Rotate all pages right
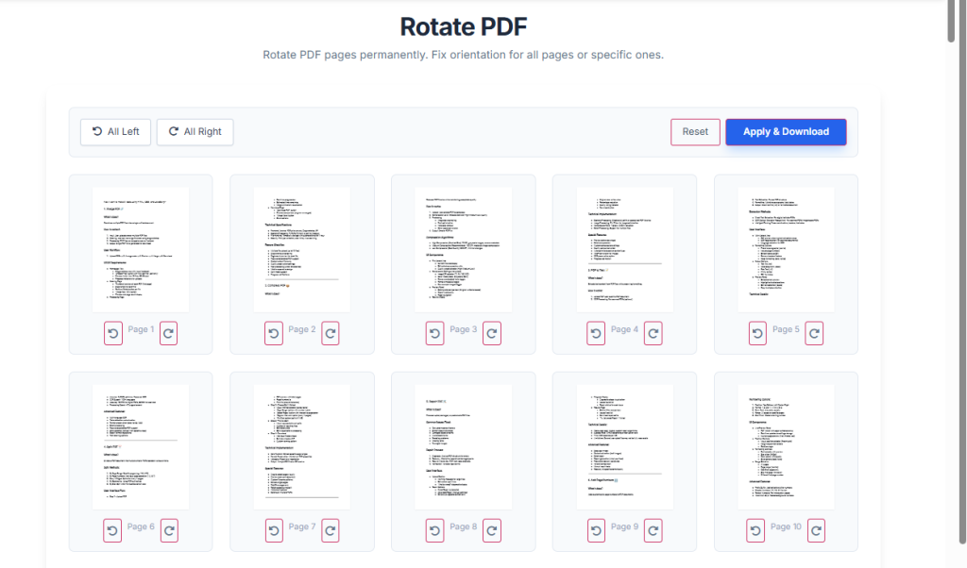Image resolution: width=967 pixels, height=568 pixels. (x=195, y=131)
